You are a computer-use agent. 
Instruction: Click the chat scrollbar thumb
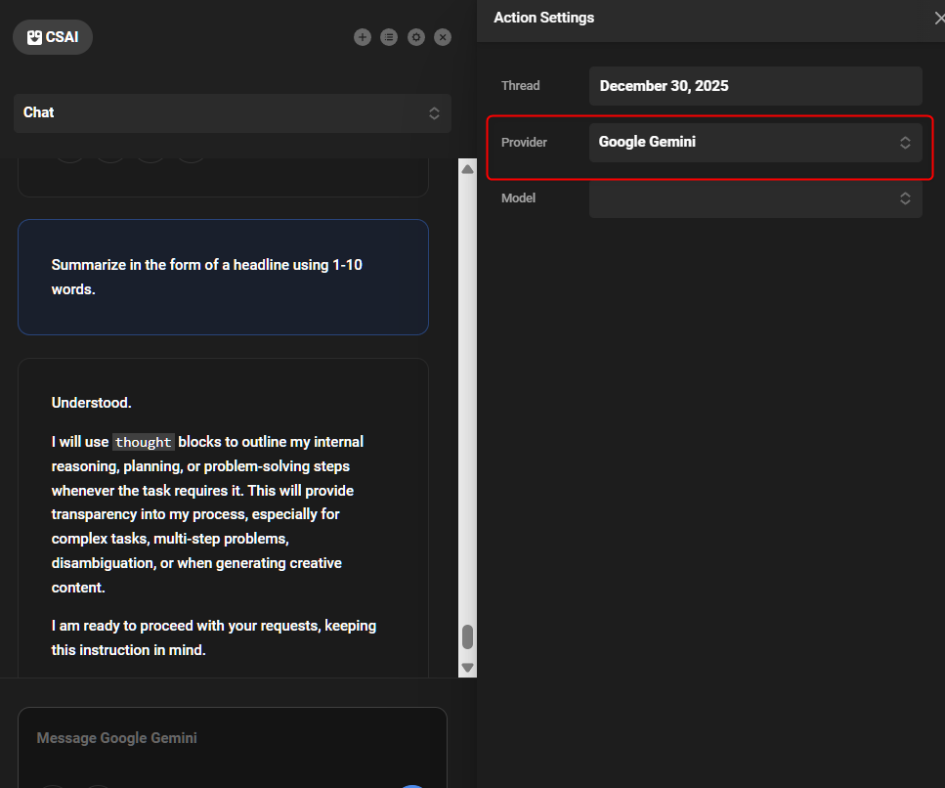click(x=467, y=636)
